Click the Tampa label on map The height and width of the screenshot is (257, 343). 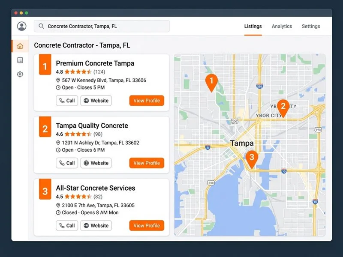point(242,143)
